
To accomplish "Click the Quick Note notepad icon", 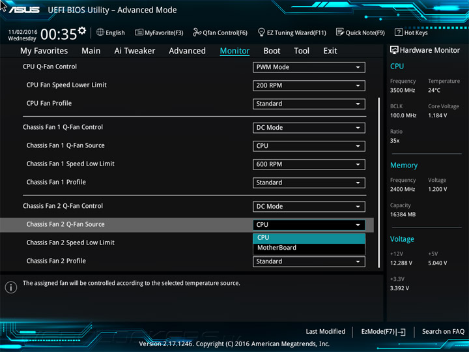I will click(x=340, y=32).
